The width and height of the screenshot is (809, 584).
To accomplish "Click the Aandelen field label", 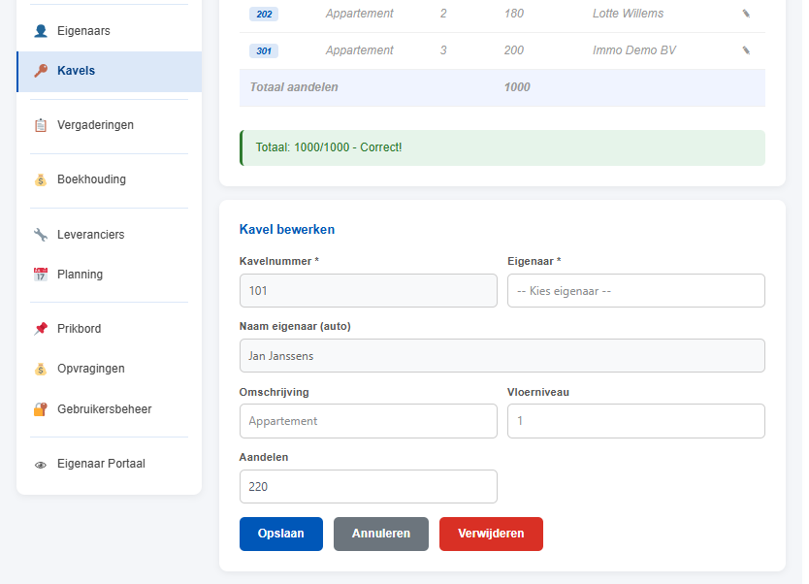I will point(264,457).
